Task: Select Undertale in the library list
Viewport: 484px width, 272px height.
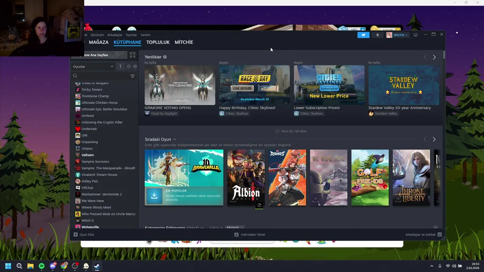Action: tap(89, 129)
